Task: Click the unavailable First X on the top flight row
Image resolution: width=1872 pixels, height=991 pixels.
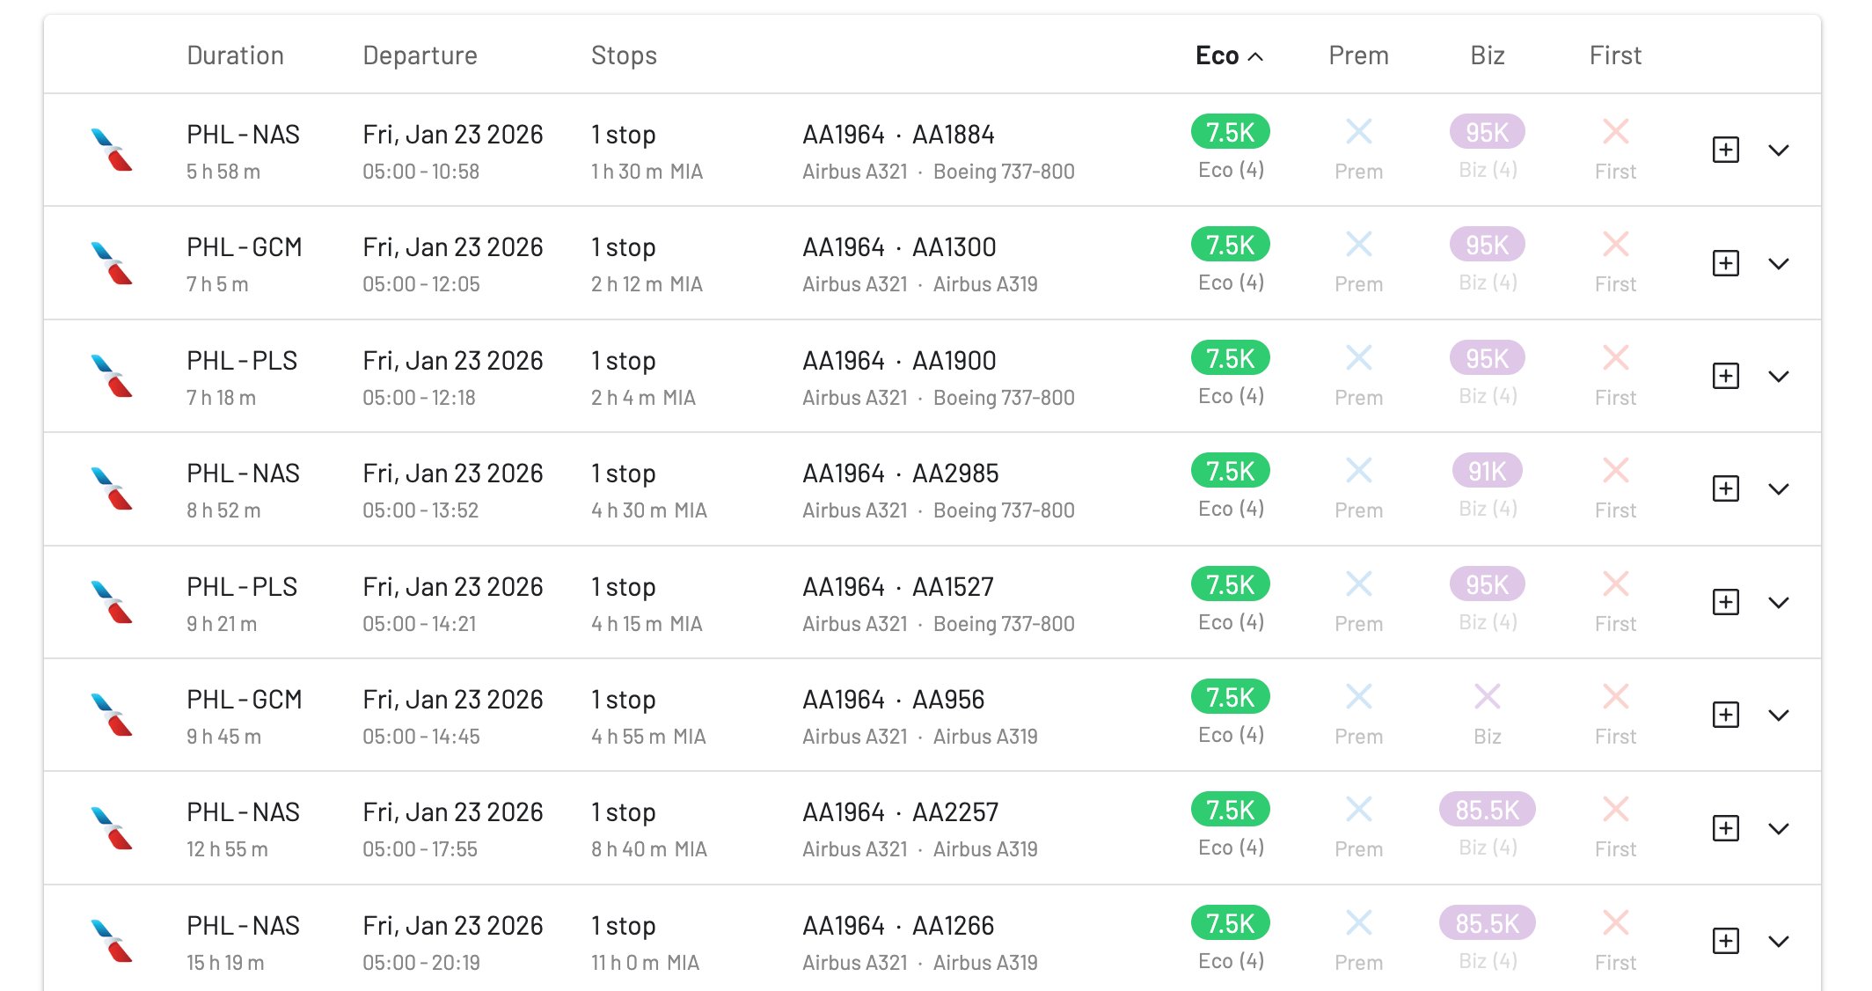Action: 1615,130
